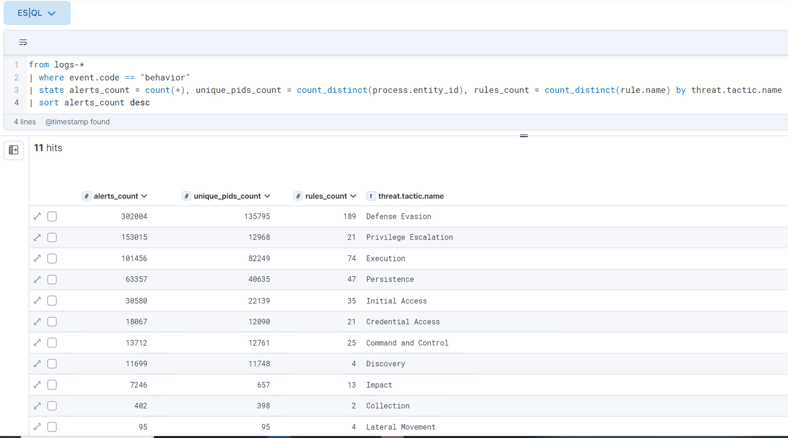Image resolution: width=788 pixels, height=438 pixels.
Task: Select the Impact row checkbox
Action: [x=51, y=384]
